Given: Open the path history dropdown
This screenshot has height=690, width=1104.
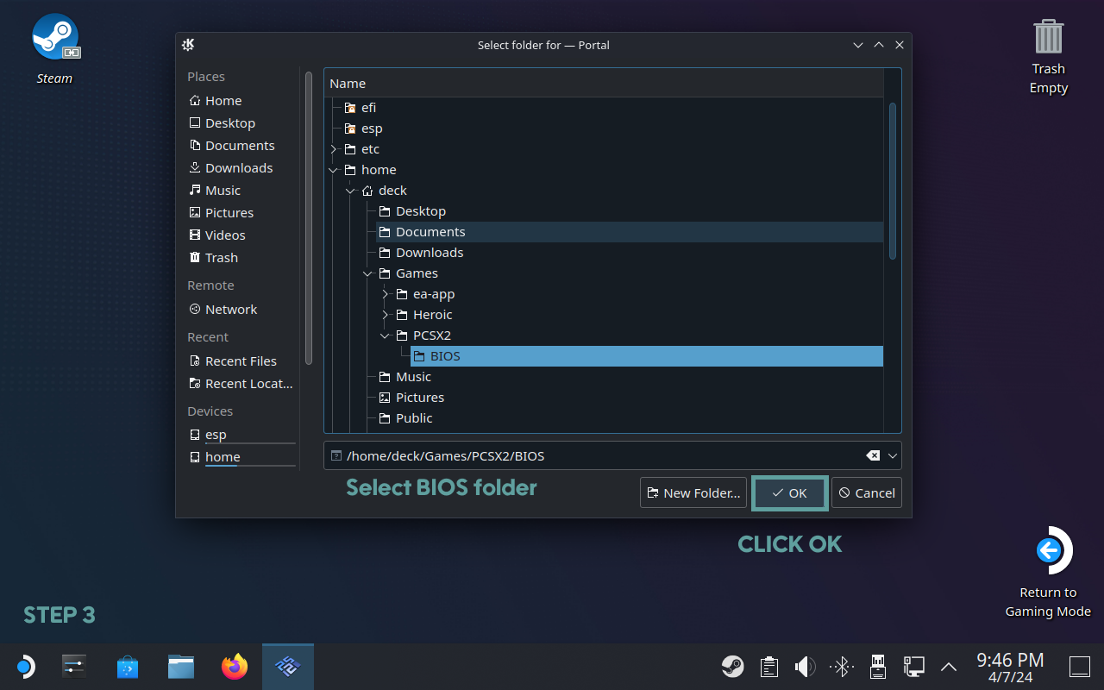Looking at the screenshot, I should click(893, 456).
